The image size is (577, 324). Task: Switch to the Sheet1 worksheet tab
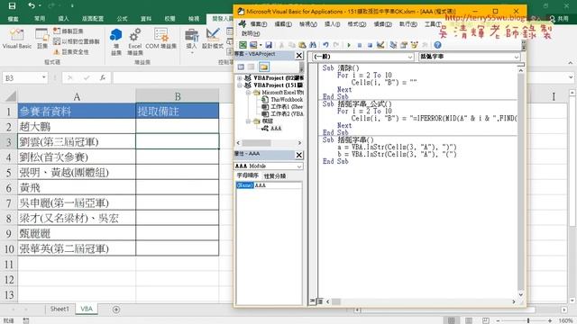(x=60, y=309)
